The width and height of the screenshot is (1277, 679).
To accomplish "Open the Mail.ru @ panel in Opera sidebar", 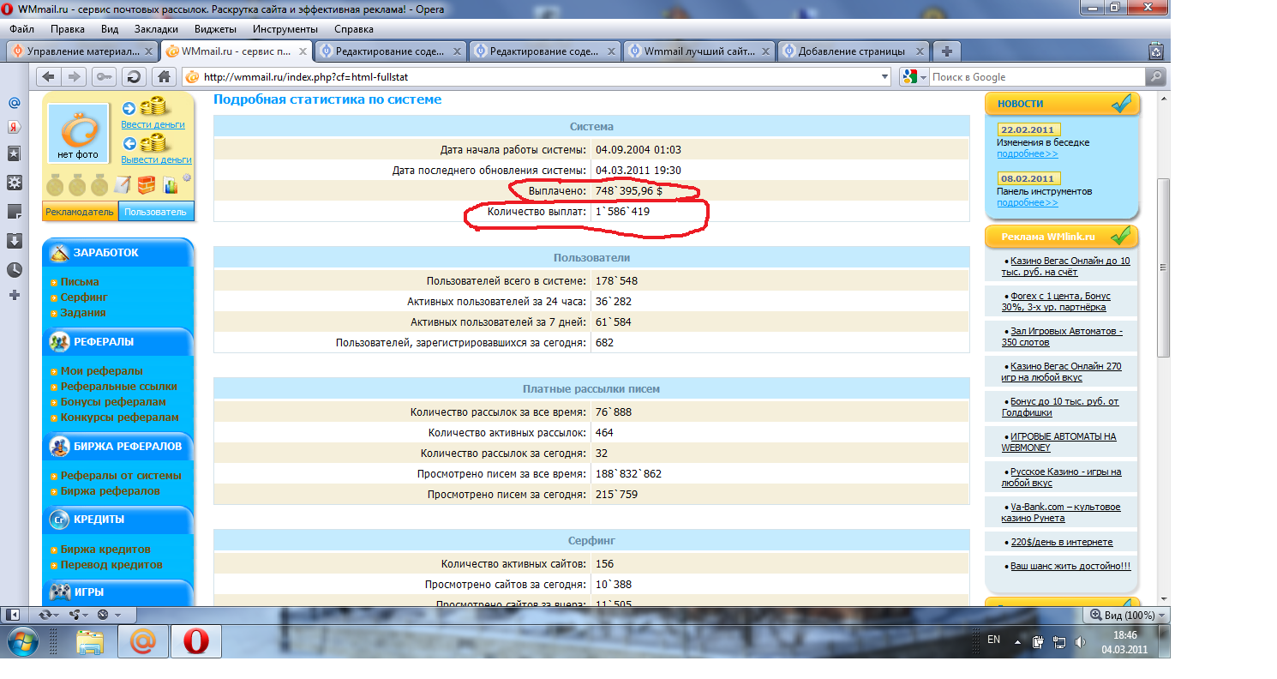I will pyautogui.click(x=14, y=103).
